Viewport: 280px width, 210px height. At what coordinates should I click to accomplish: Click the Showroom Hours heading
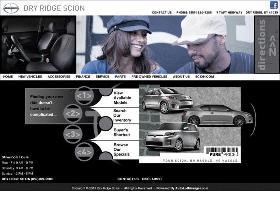15,157
